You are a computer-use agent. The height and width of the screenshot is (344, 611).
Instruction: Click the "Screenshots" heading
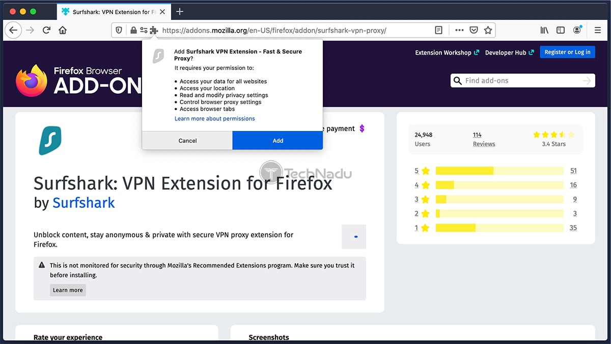click(269, 337)
